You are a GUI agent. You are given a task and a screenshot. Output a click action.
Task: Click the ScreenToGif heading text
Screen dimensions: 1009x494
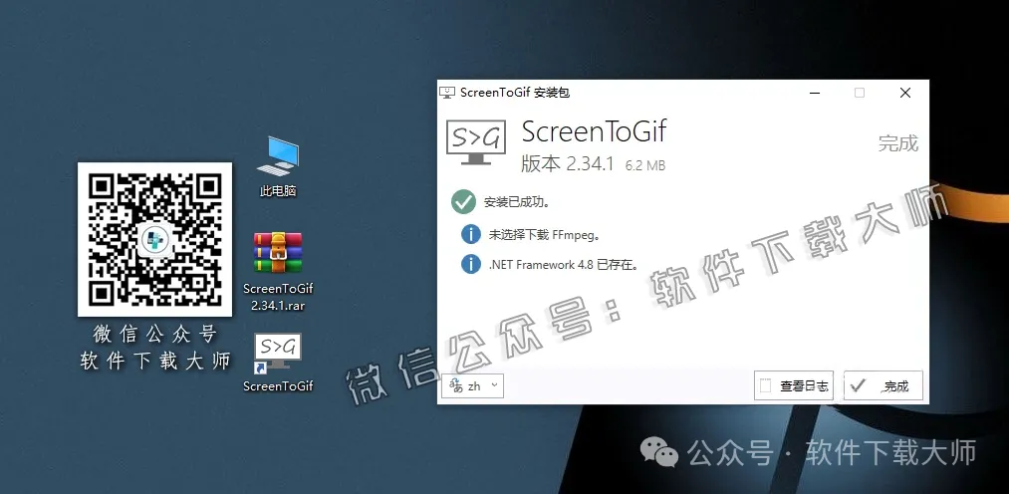click(x=594, y=132)
